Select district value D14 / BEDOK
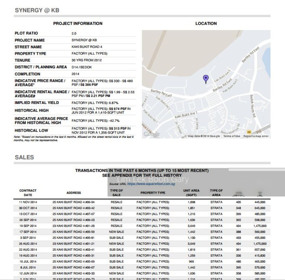Viewport: 285px width, 280px height. 82,67
